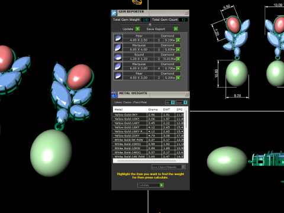Click the 6.00 X 3.00 size cell
Image resolution: width=284 pixels, height=213 pixels.
138,69
